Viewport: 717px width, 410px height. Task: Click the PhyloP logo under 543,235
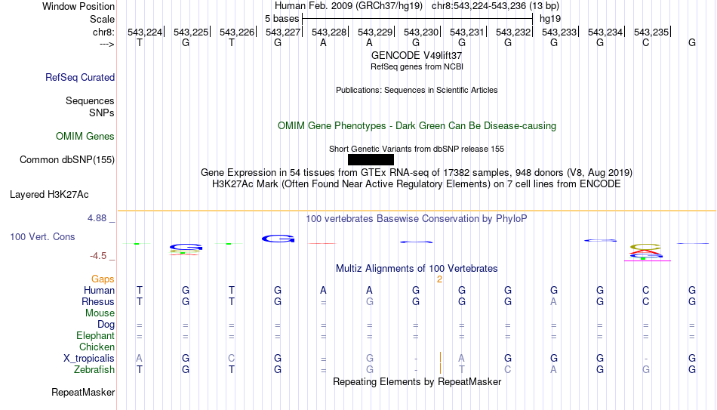point(645,252)
